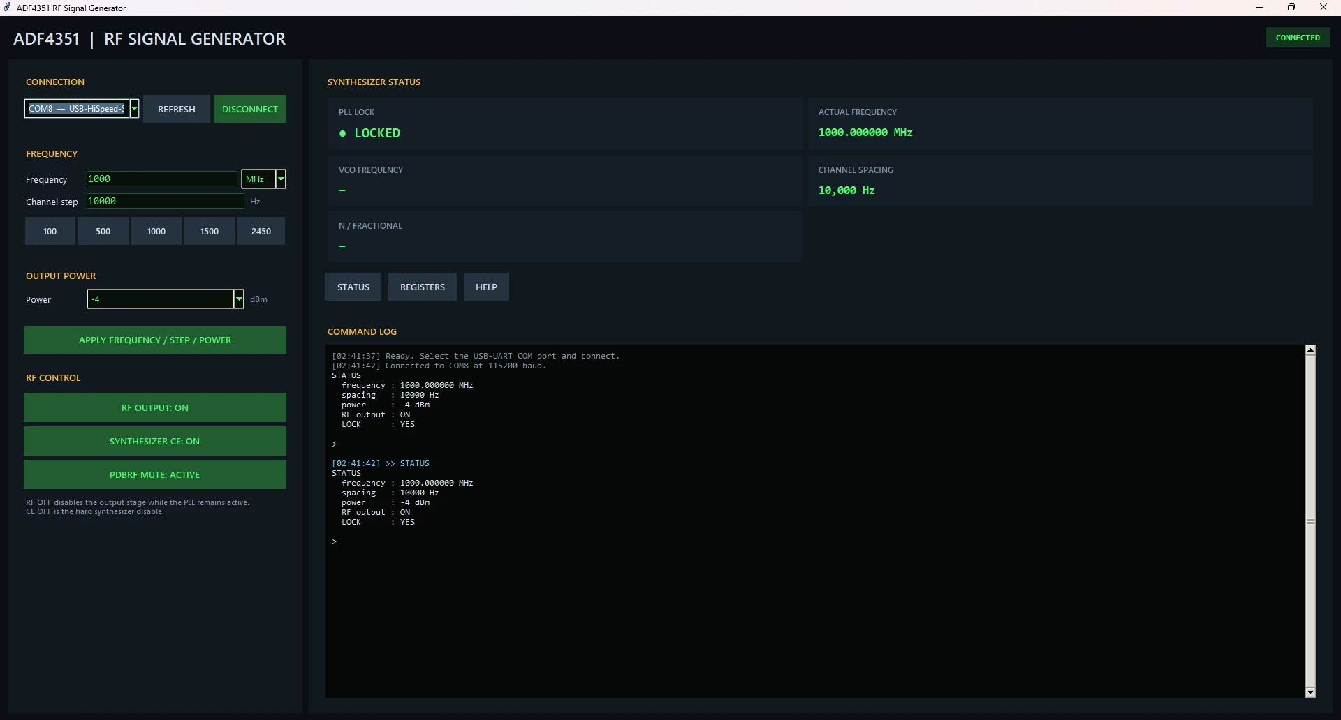The height and width of the screenshot is (720, 1341).
Task: Select the 100 MHz preset button
Action: click(50, 231)
